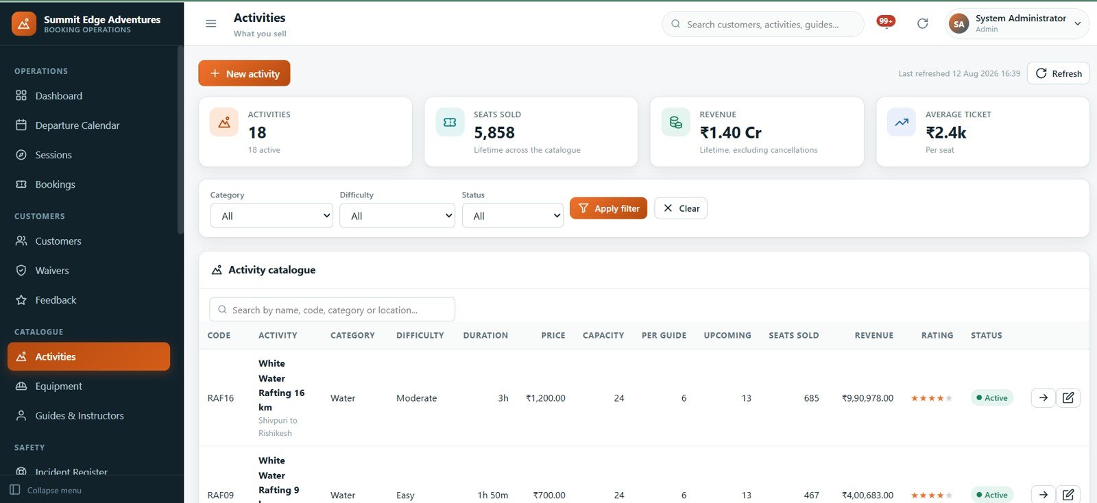Click the Average Ticket trend icon
This screenshot has height=503, width=1097.
click(902, 123)
